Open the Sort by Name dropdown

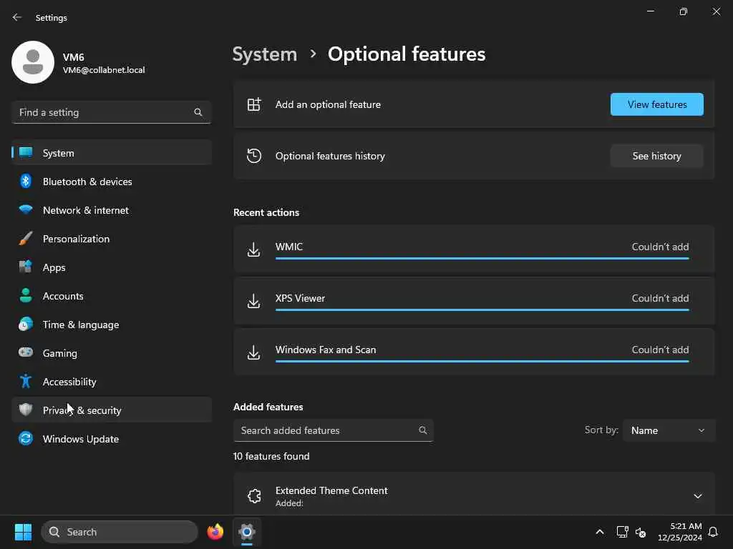click(x=669, y=430)
